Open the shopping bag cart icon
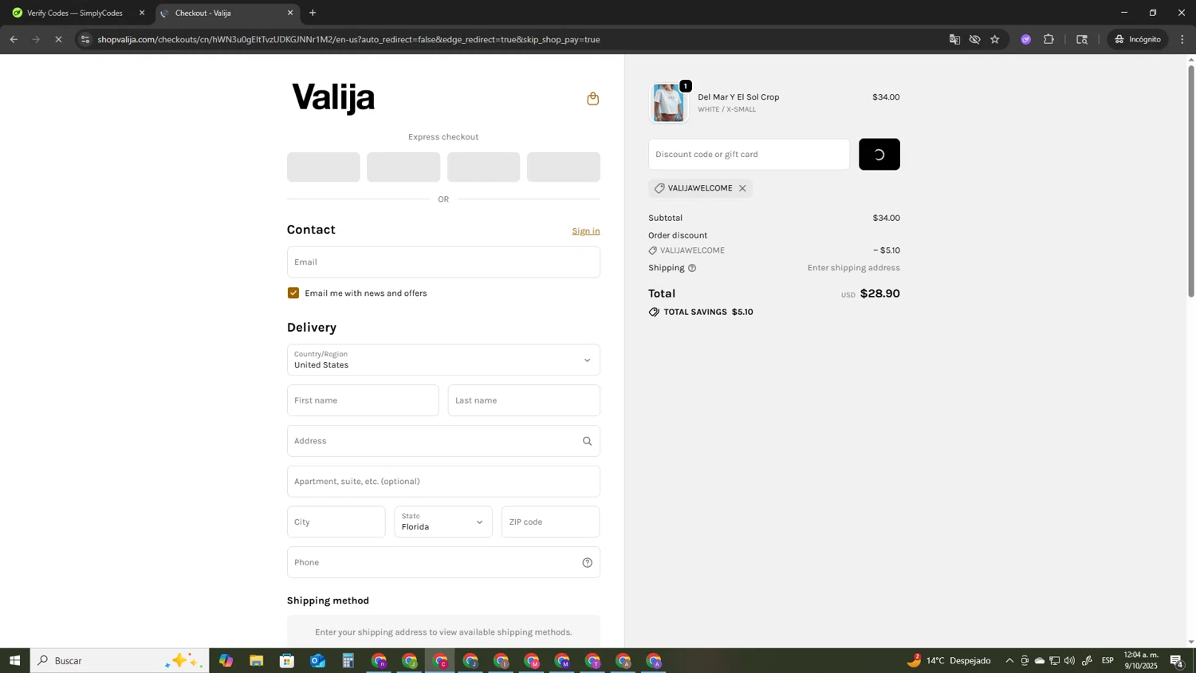Viewport: 1196px width, 673px height. click(592, 99)
